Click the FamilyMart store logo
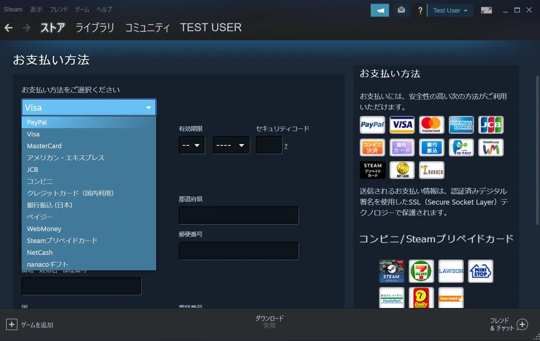Viewport: 540px width, 341px height. click(392, 298)
